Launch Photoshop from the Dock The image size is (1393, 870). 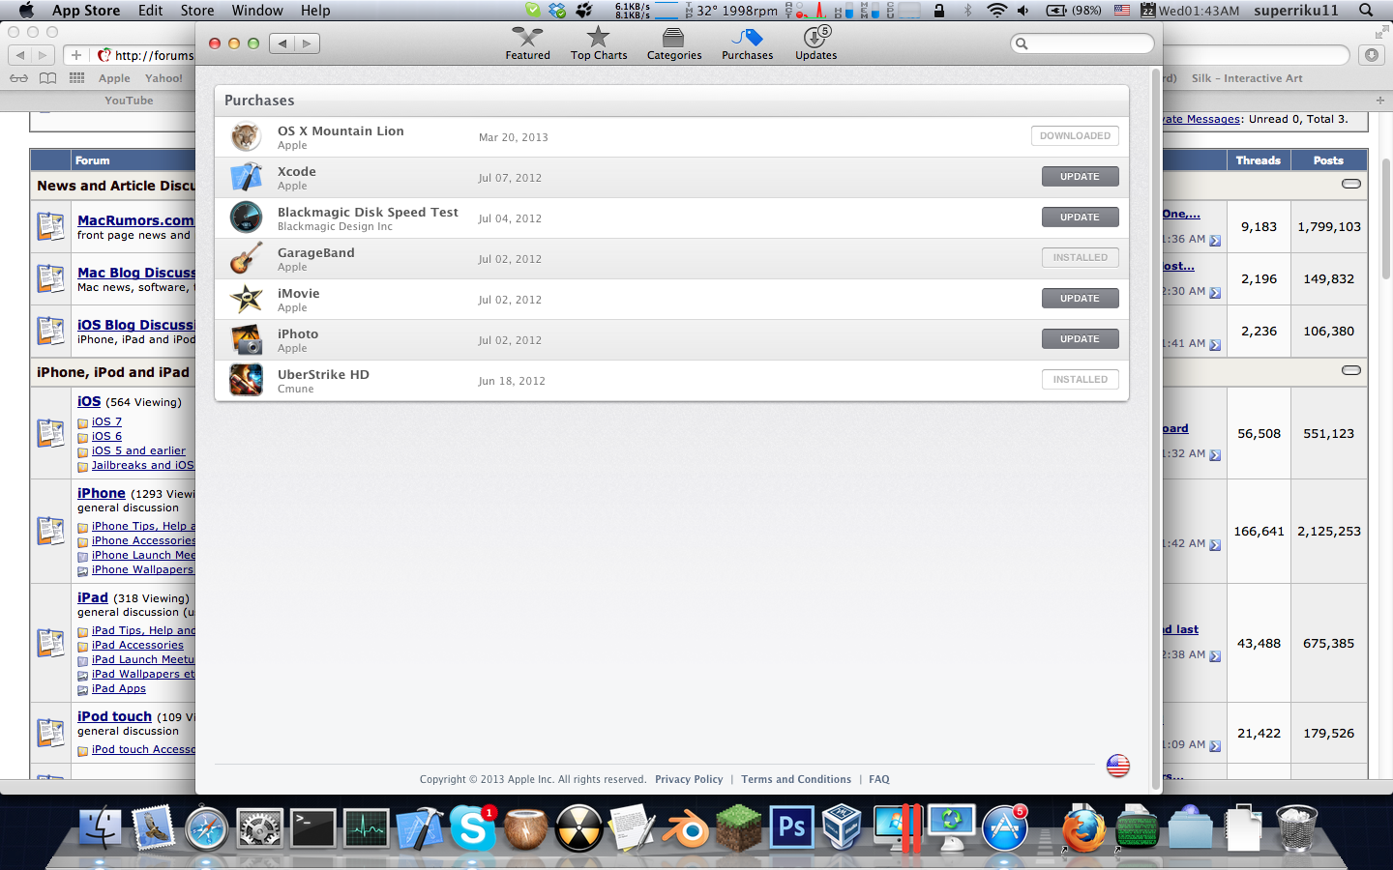pos(792,828)
